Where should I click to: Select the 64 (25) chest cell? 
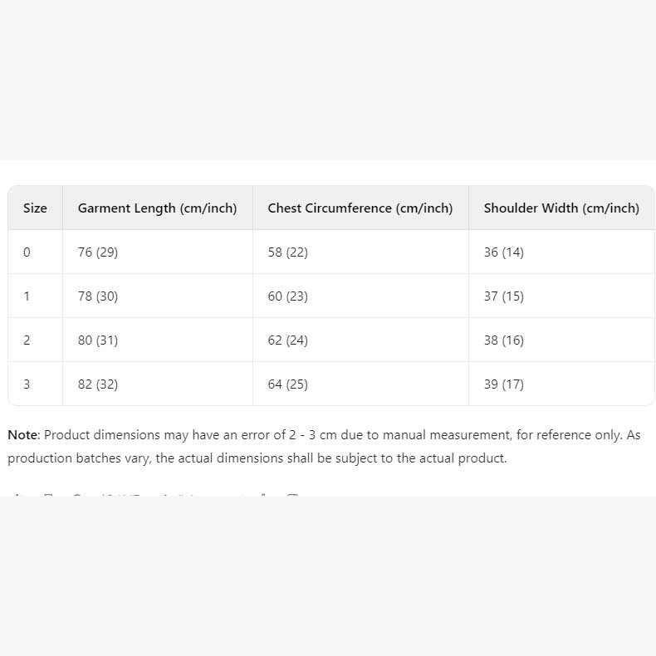click(x=287, y=384)
